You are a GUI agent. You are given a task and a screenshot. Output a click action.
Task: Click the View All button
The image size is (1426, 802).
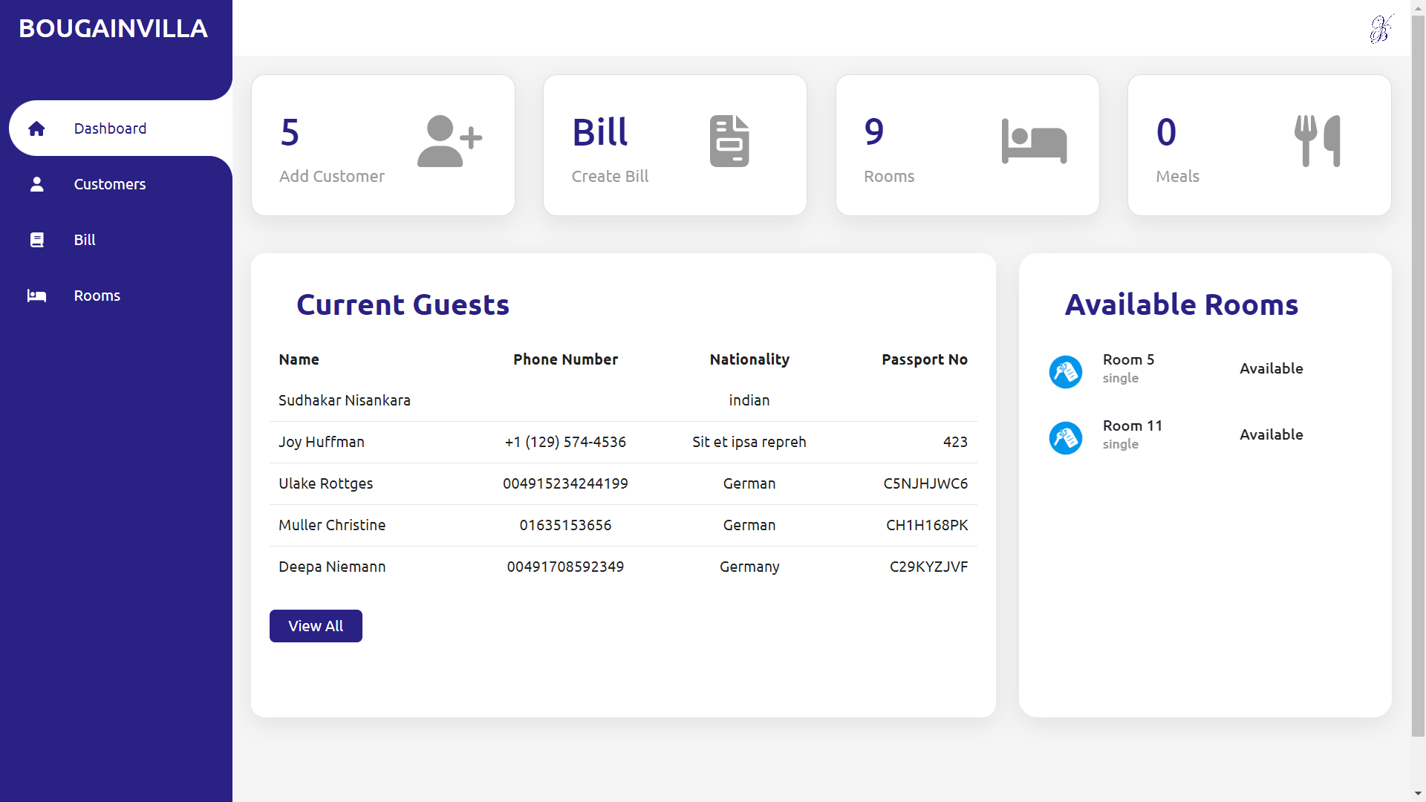click(316, 625)
